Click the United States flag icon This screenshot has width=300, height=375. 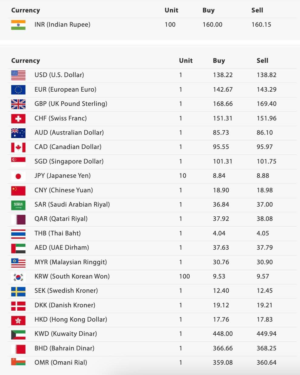(x=18, y=75)
